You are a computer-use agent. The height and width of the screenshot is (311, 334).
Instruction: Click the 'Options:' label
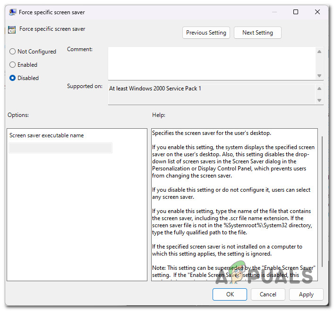(18, 115)
